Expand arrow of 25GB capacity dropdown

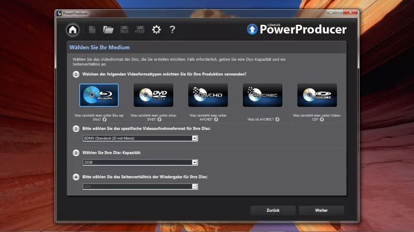195,162
